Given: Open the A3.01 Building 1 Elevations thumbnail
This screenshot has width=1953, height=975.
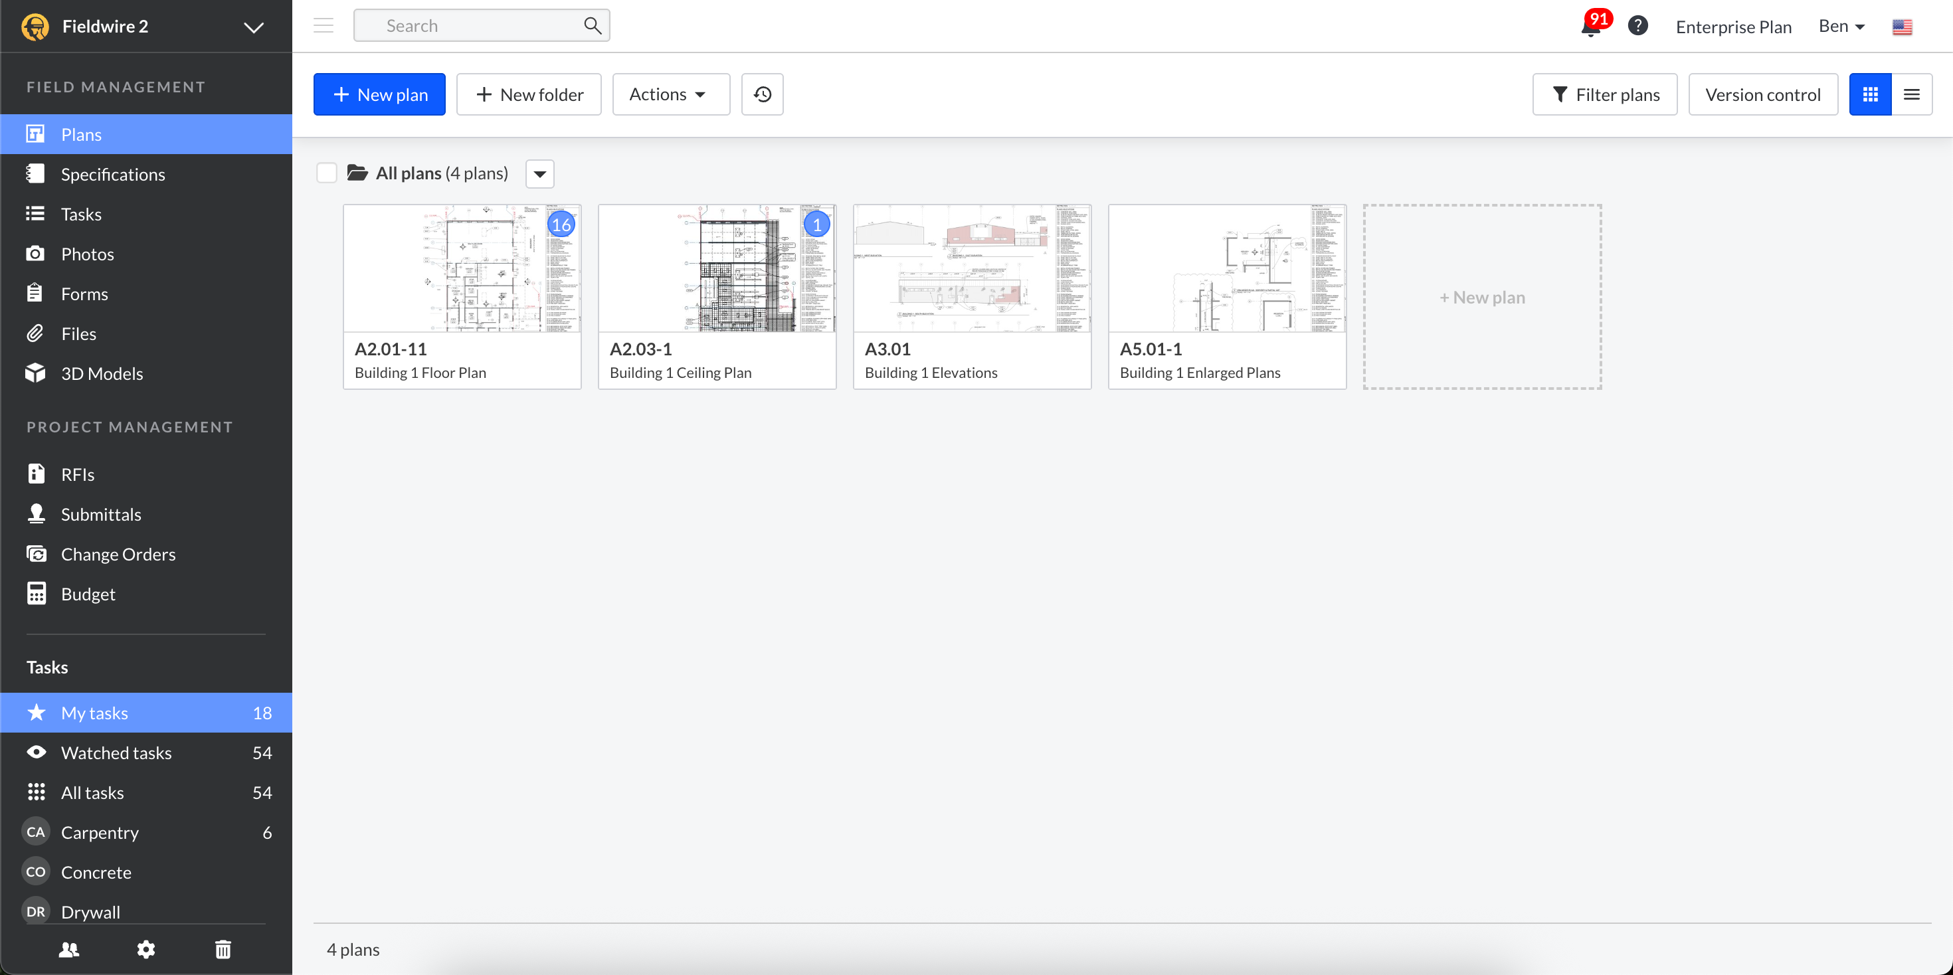Looking at the screenshot, I should 971,268.
